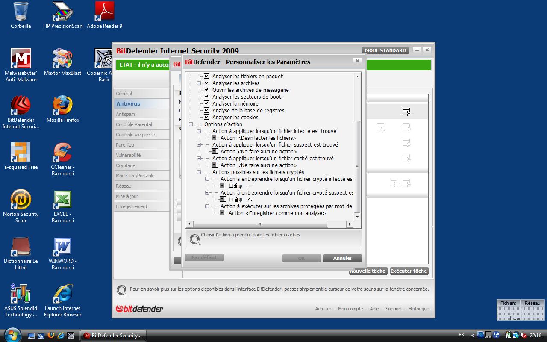Viewport: 547px width, 342px height.
Task: Uncheck Analyser les archives checkbox
Action: (207, 83)
